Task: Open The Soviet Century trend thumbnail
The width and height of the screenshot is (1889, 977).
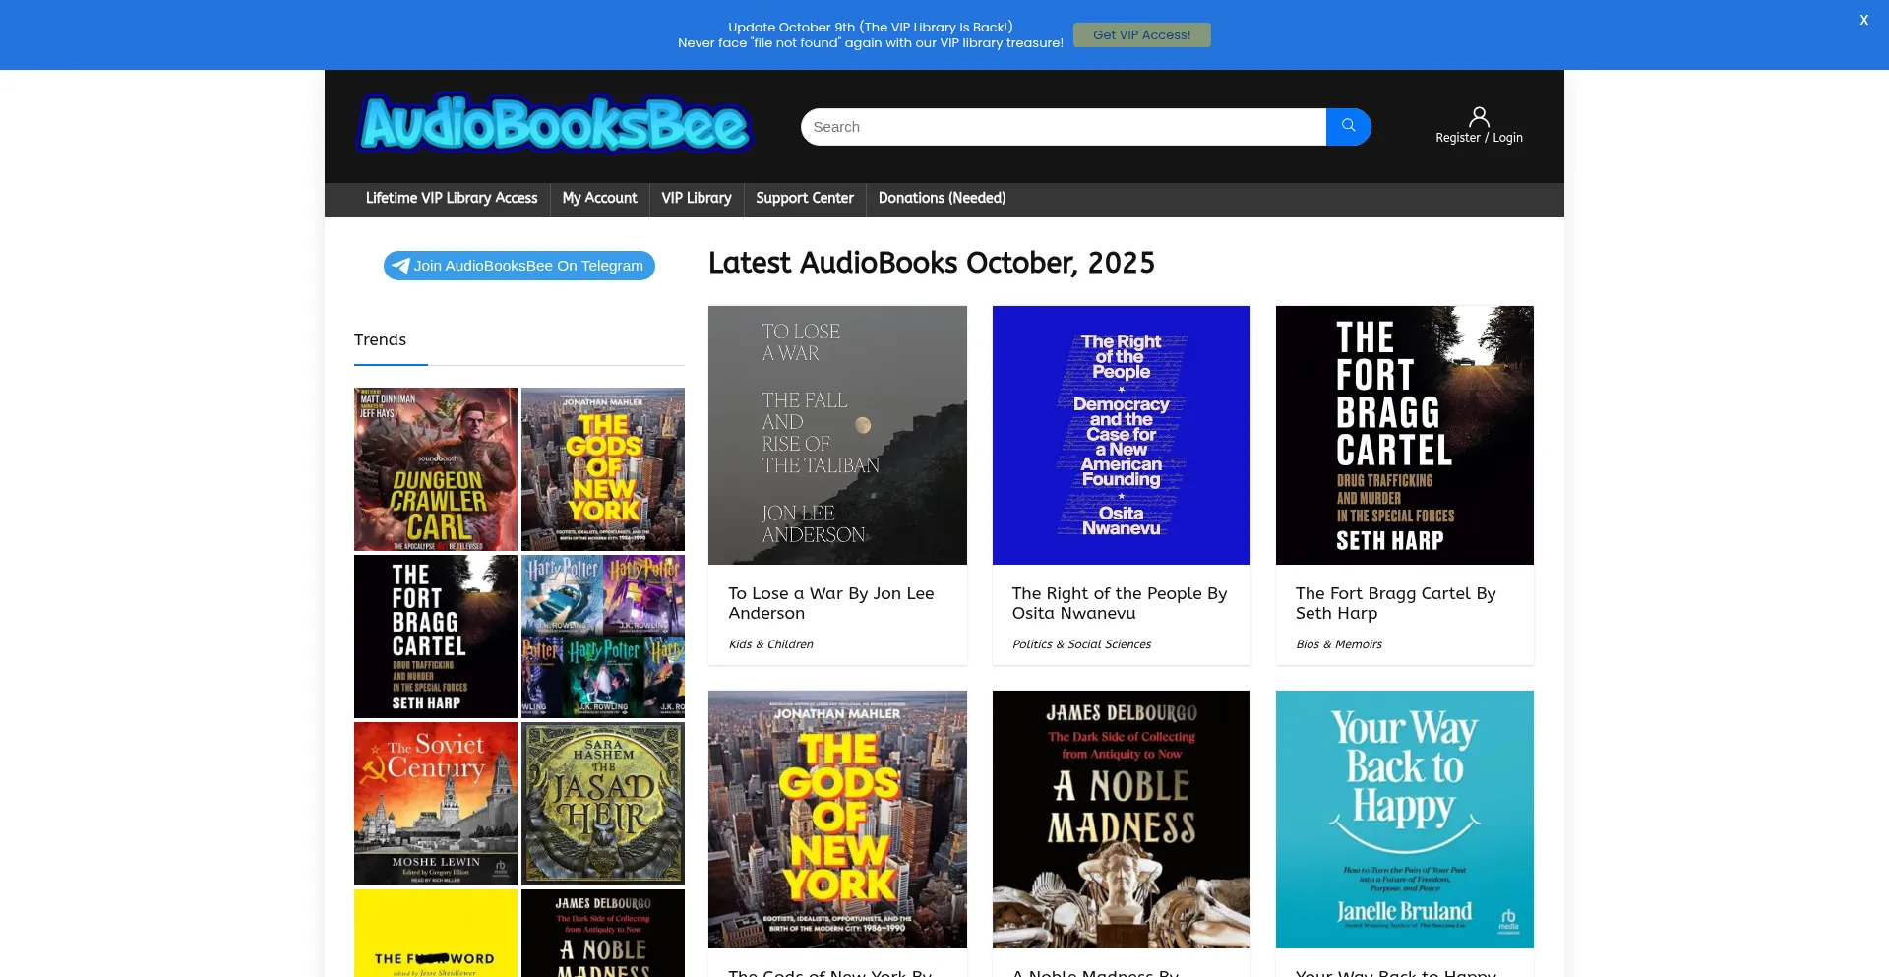Action: (436, 804)
